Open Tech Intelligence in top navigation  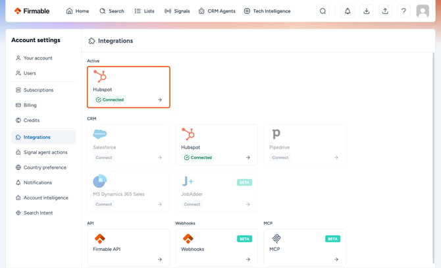click(x=267, y=11)
